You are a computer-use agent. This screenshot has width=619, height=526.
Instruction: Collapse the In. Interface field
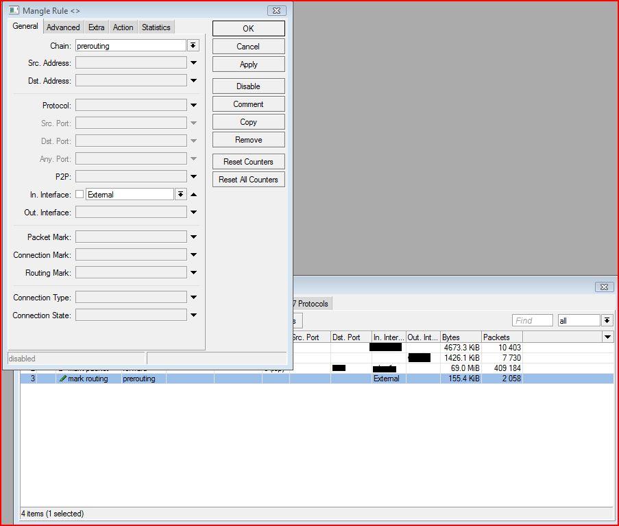pos(194,195)
